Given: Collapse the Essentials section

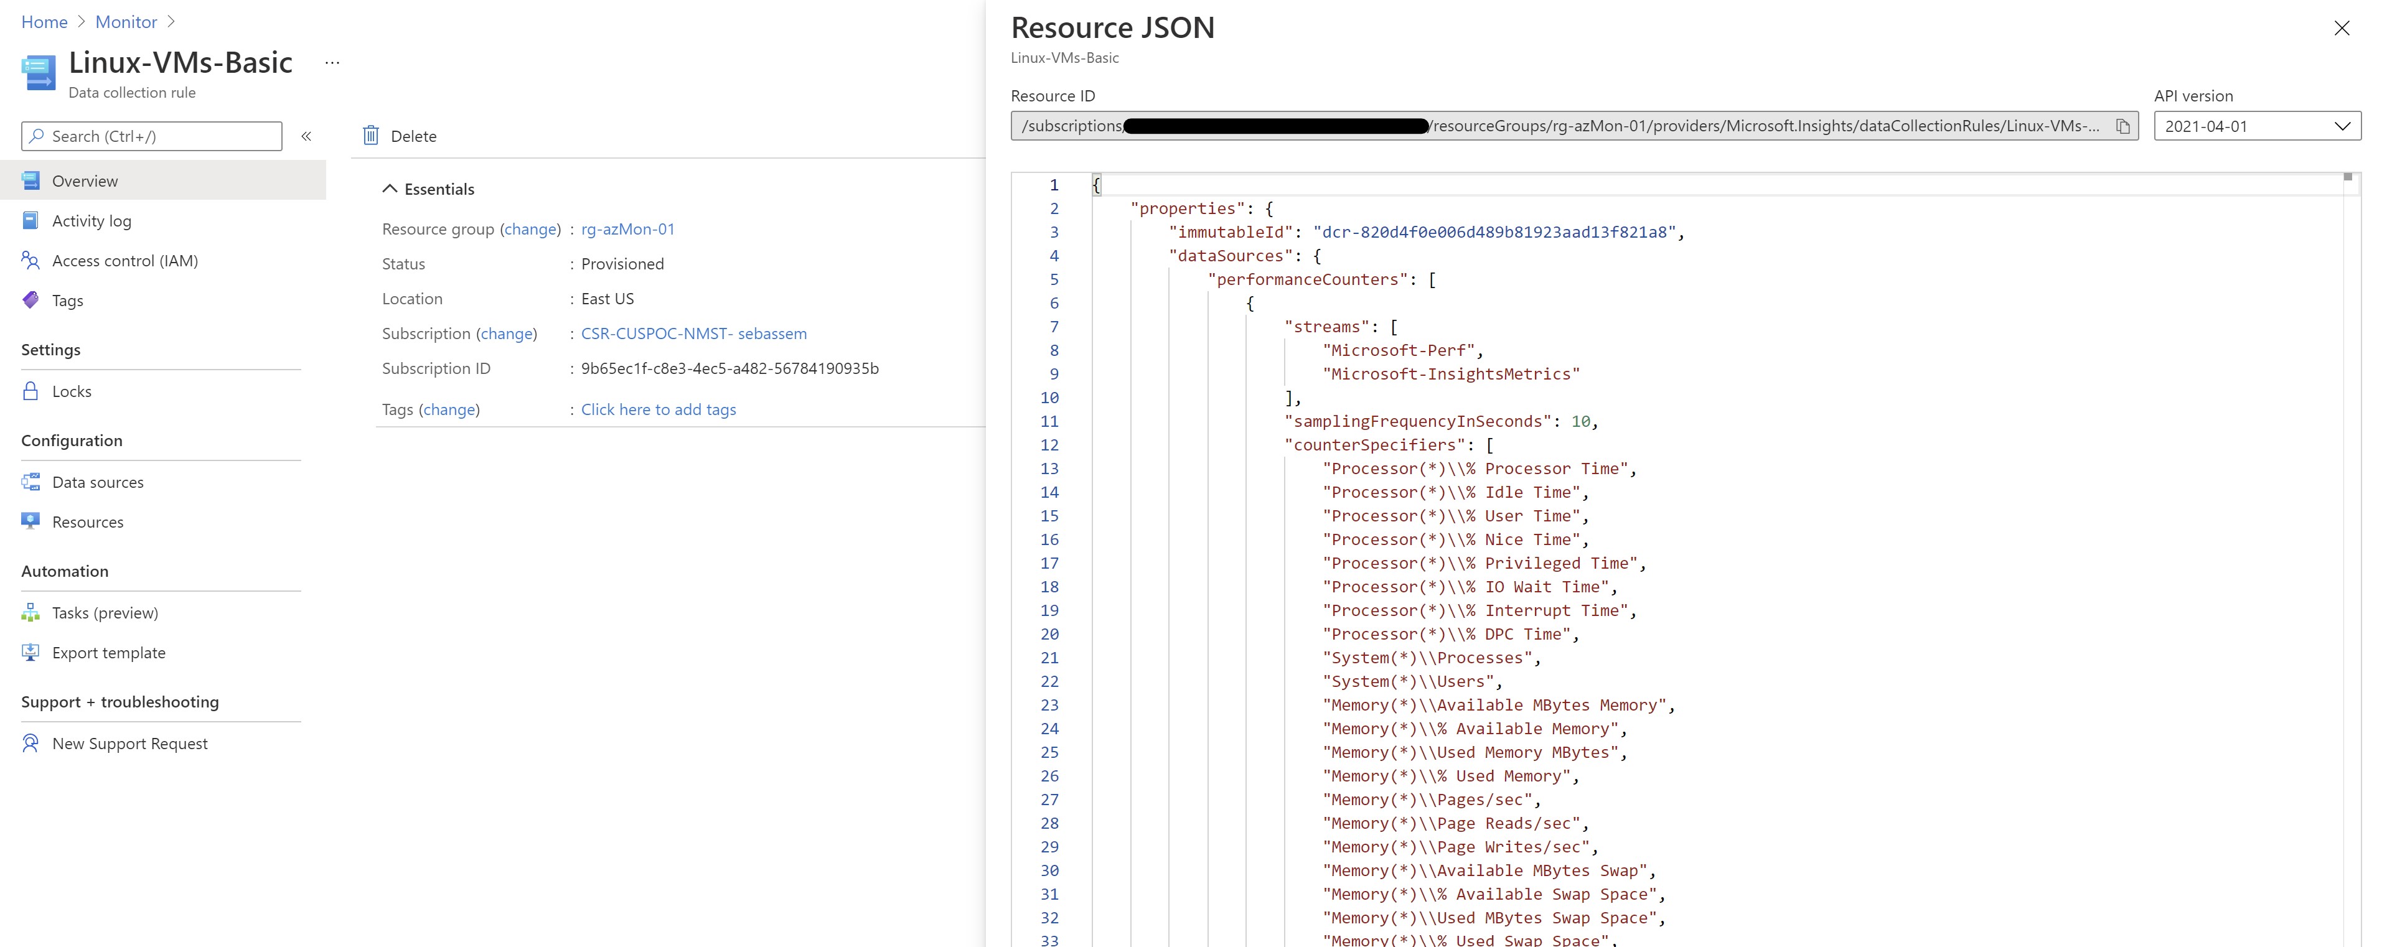Looking at the screenshot, I should coord(428,189).
